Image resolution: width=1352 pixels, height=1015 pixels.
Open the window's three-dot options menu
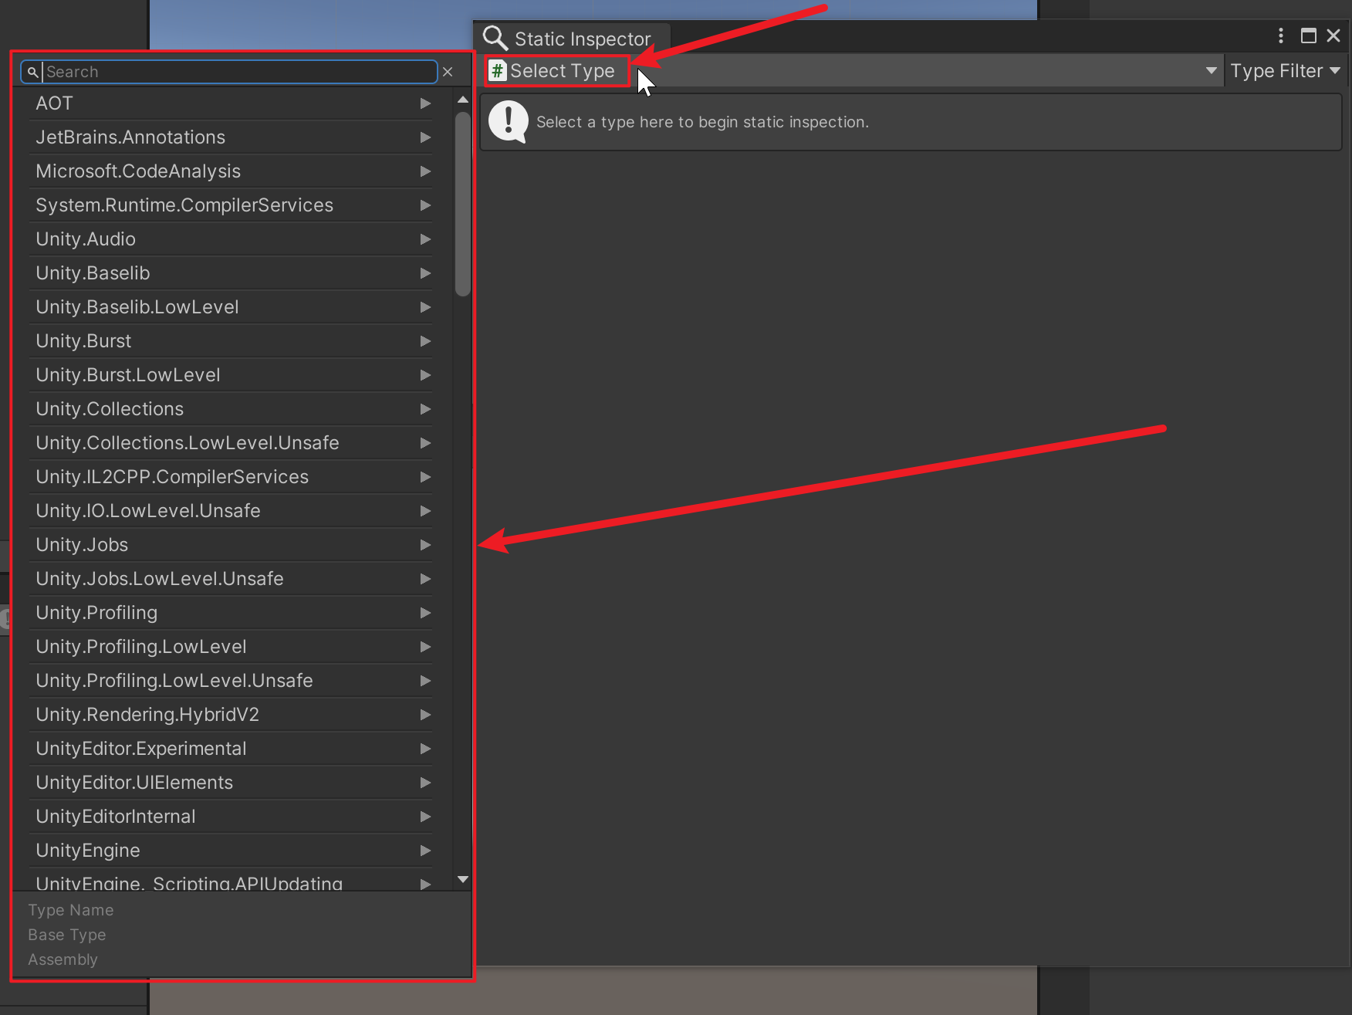point(1281,36)
